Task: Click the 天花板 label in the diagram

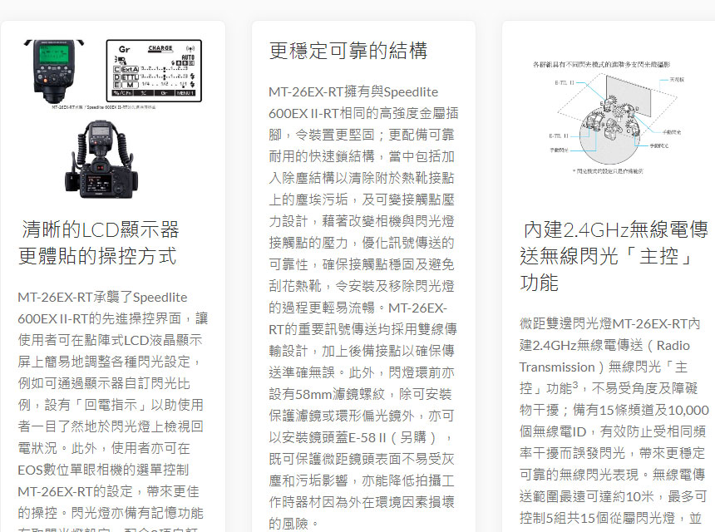Action: coord(676,81)
